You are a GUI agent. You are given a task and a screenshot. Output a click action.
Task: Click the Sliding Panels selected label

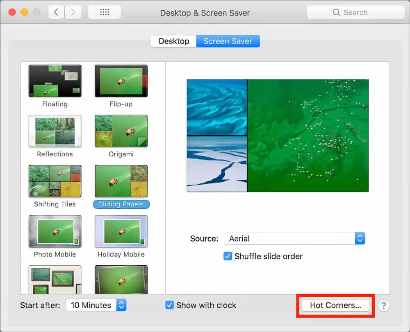121,204
